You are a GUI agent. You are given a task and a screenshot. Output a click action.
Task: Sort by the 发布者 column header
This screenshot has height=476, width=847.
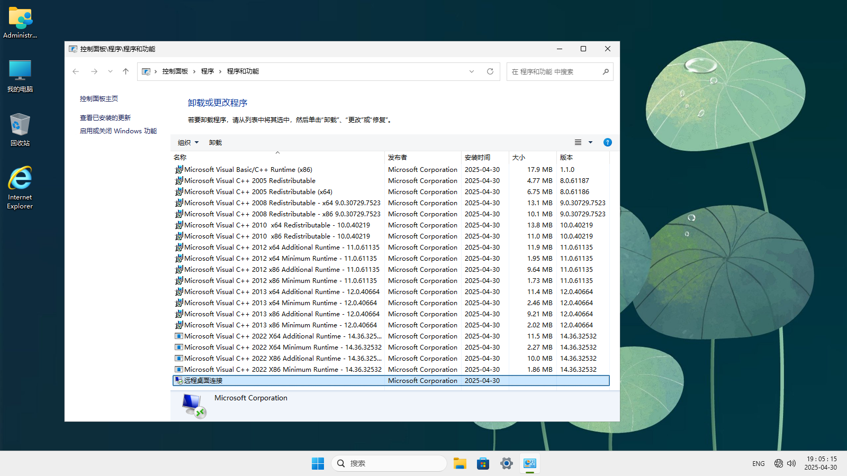click(x=423, y=158)
